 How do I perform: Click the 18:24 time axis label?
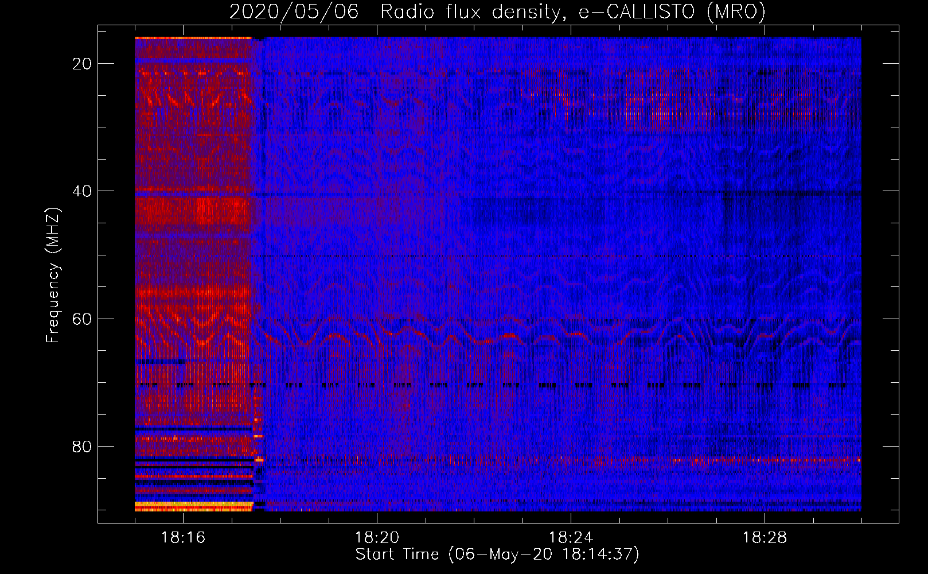(x=571, y=538)
